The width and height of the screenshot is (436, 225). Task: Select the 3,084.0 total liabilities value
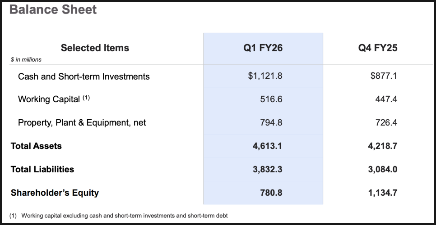383,169
